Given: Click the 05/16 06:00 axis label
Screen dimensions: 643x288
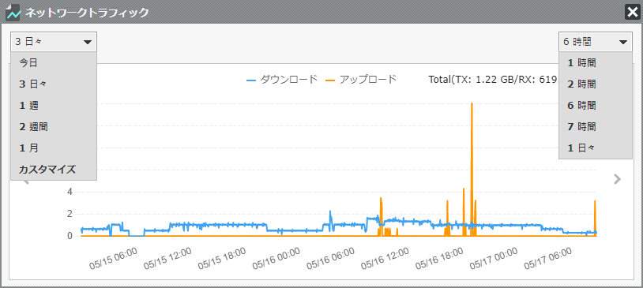Looking at the screenshot, I should tap(330, 259).
